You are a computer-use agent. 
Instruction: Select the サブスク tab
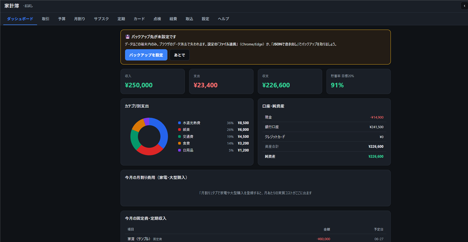[101, 19]
